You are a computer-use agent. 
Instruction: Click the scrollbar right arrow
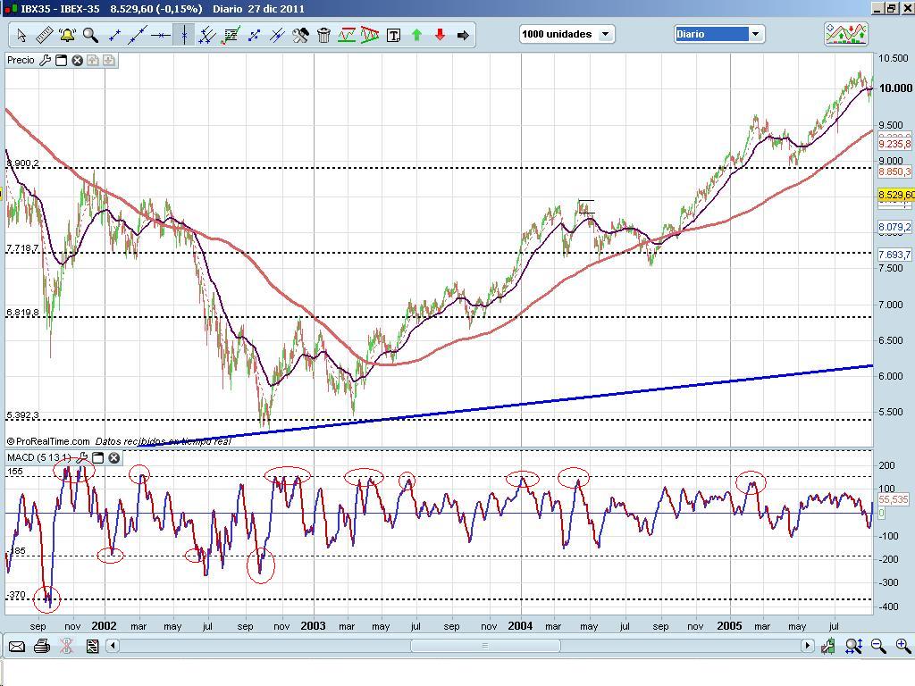tap(807, 646)
